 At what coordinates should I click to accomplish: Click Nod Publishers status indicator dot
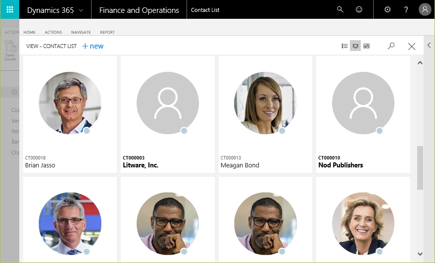[380, 131]
